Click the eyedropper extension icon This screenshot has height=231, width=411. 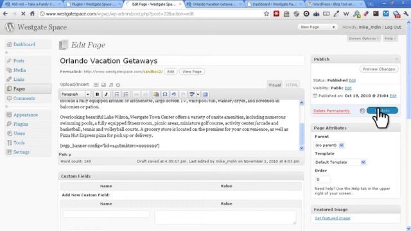[x=336, y=13]
